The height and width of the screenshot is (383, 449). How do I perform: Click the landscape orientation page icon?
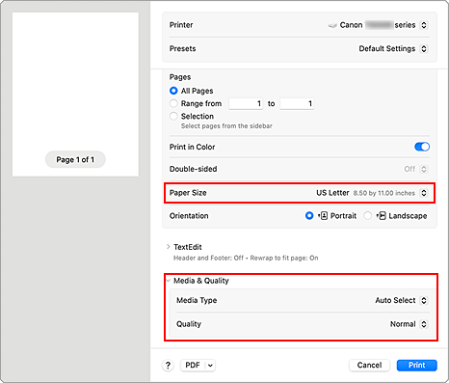pos(382,216)
